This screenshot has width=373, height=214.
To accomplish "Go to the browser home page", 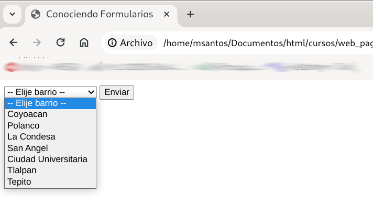I will click(84, 42).
